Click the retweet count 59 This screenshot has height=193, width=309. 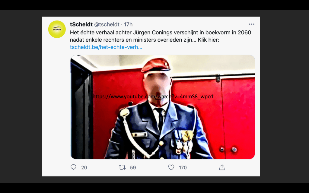pyautogui.click(x=133, y=168)
